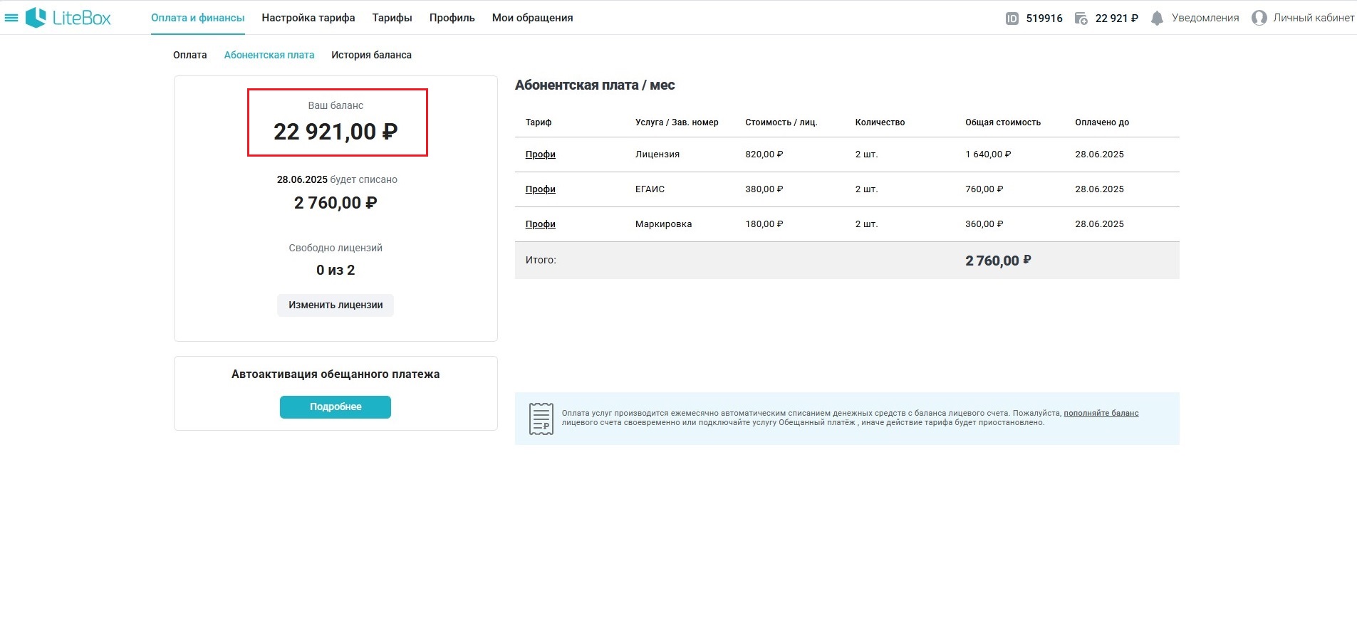Click 28.06.2025 date in ЕГАИС row
This screenshot has width=1357, height=640.
[x=1099, y=189]
